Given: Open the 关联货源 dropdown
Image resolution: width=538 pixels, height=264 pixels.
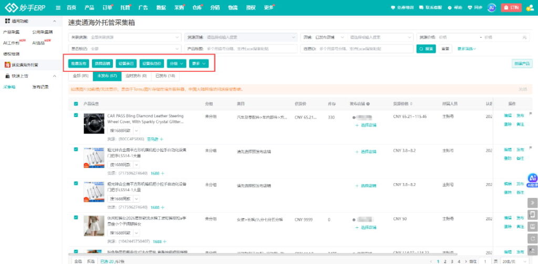Looking at the screenshot, I should 125,37.
